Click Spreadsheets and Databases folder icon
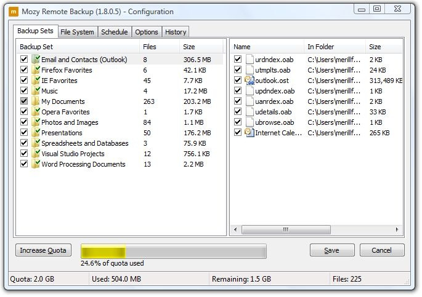This screenshot has height=297, width=422. pyautogui.click(x=36, y=143)
